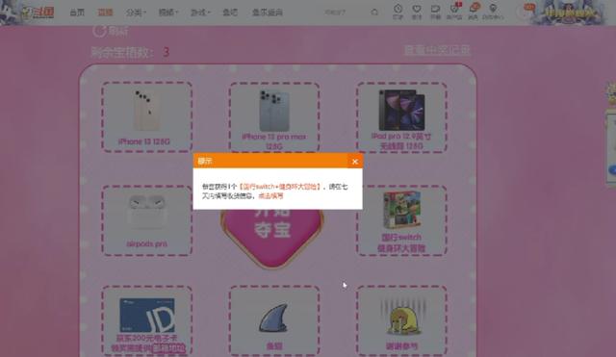The width and height of the screenshot is (616, 357).
Task: Open the orange fill-in link in dialog
Action: 270,195
